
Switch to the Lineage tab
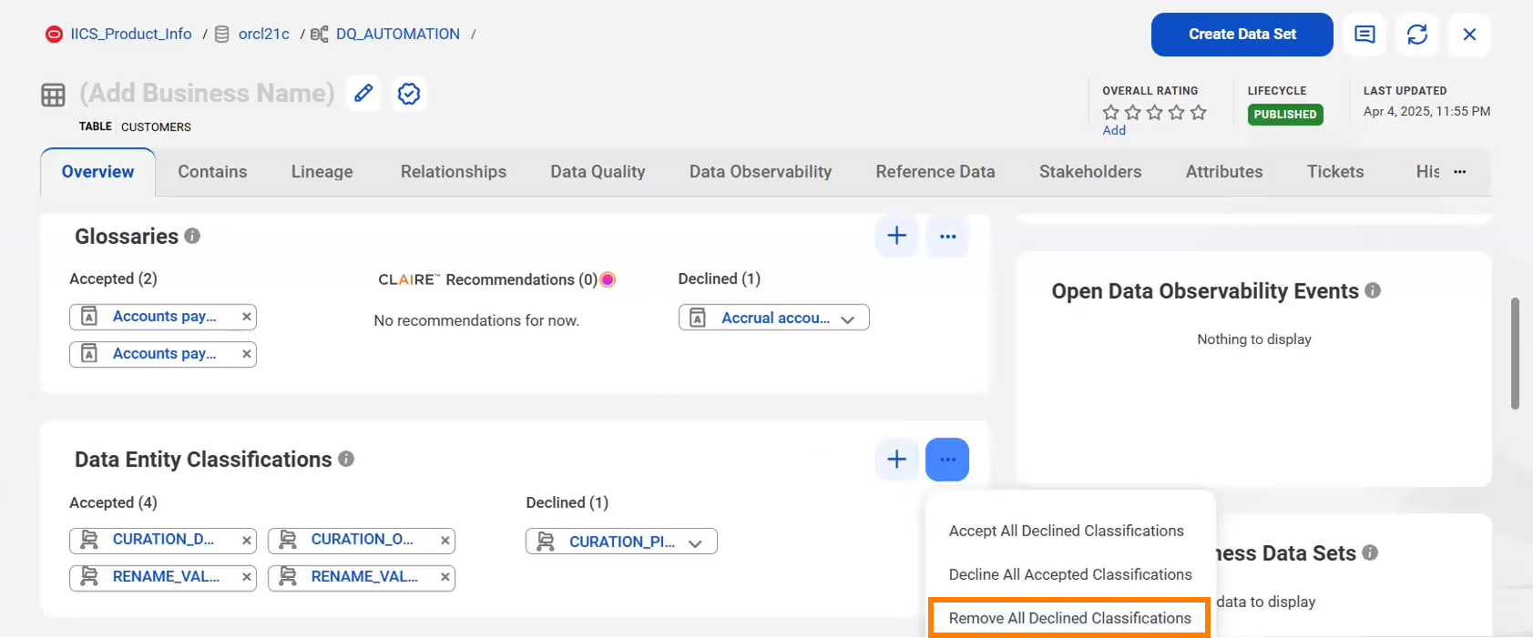point(322,172)
